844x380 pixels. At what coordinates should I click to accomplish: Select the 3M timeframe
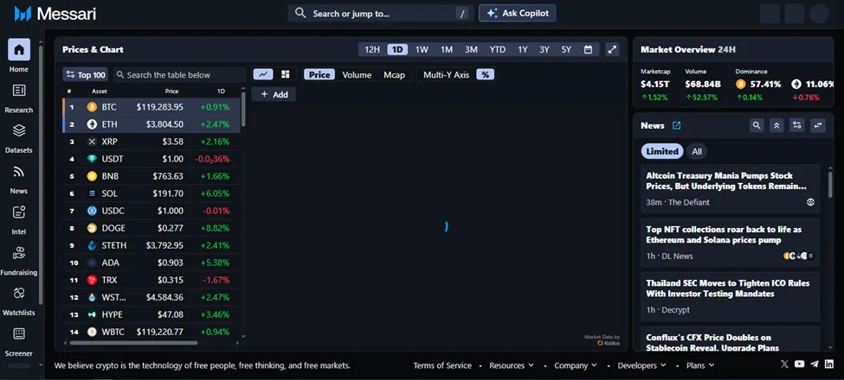point(471,49)
